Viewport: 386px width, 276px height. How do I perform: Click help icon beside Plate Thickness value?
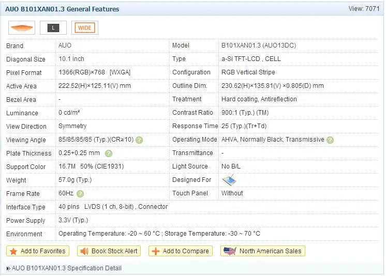point(109,154)
